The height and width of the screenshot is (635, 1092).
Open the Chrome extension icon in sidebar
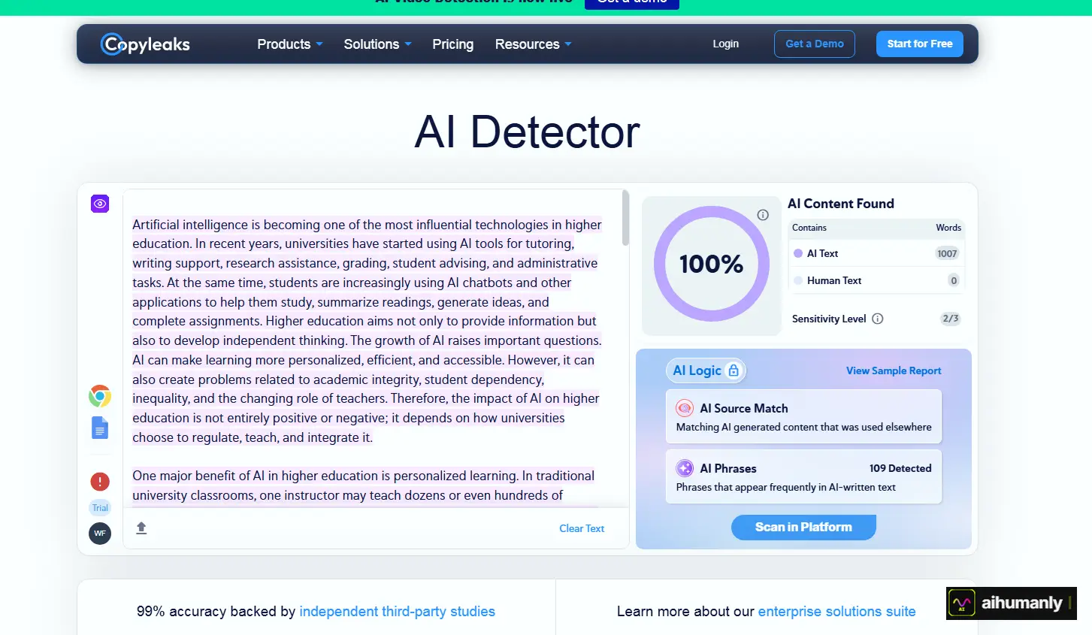point(100,396)
